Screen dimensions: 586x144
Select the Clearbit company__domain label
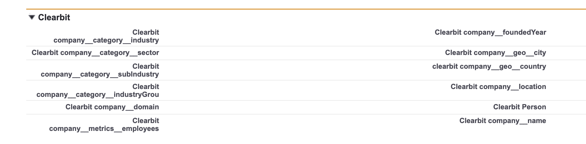(x=112, y=107)
